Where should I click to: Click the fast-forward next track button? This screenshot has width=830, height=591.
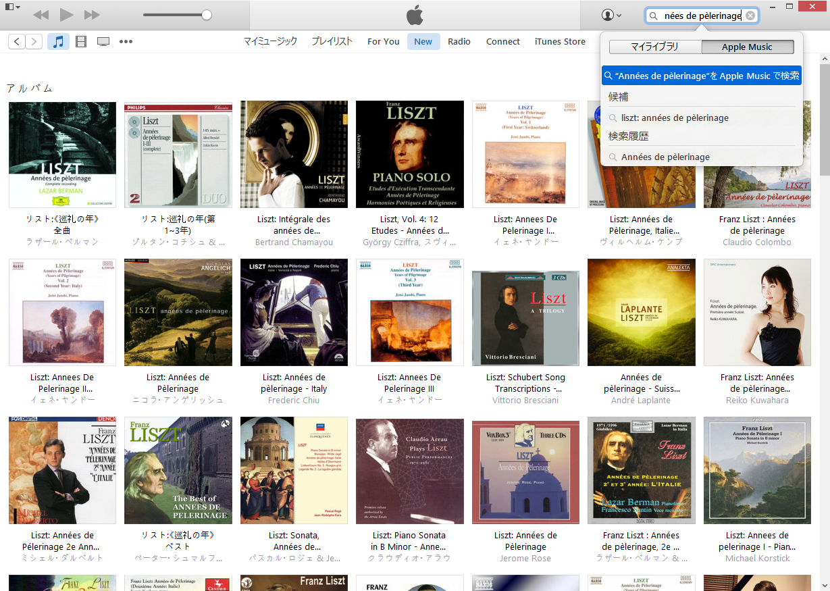(92, 14)
